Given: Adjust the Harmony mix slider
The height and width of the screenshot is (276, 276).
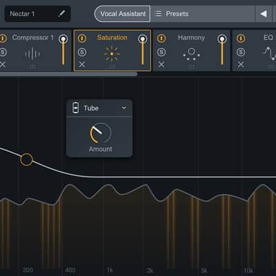Looking at the screenshot, I should (x=222, y=50).
